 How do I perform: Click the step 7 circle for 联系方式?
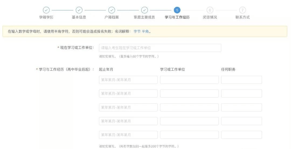(x=242, y=10)
